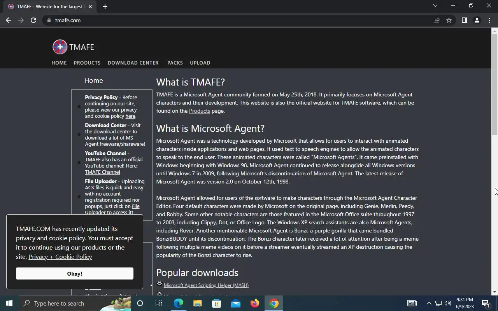The image size is (498, 311).
Task: Bookmark this page with star icon
Action: (x=449, y=20)
